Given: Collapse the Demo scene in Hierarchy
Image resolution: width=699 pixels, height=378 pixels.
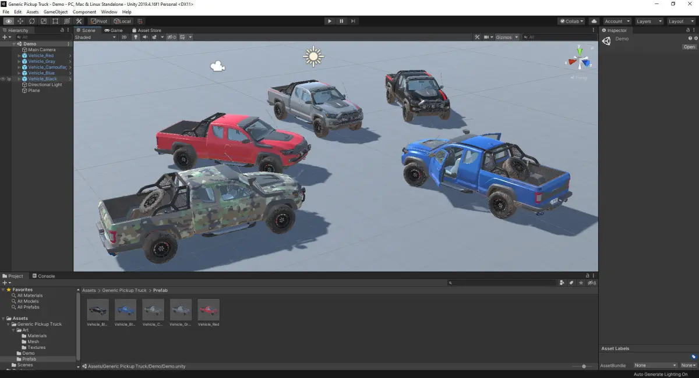Looking at the screenshot, I should pyautogui.click(x=14, y=44).
